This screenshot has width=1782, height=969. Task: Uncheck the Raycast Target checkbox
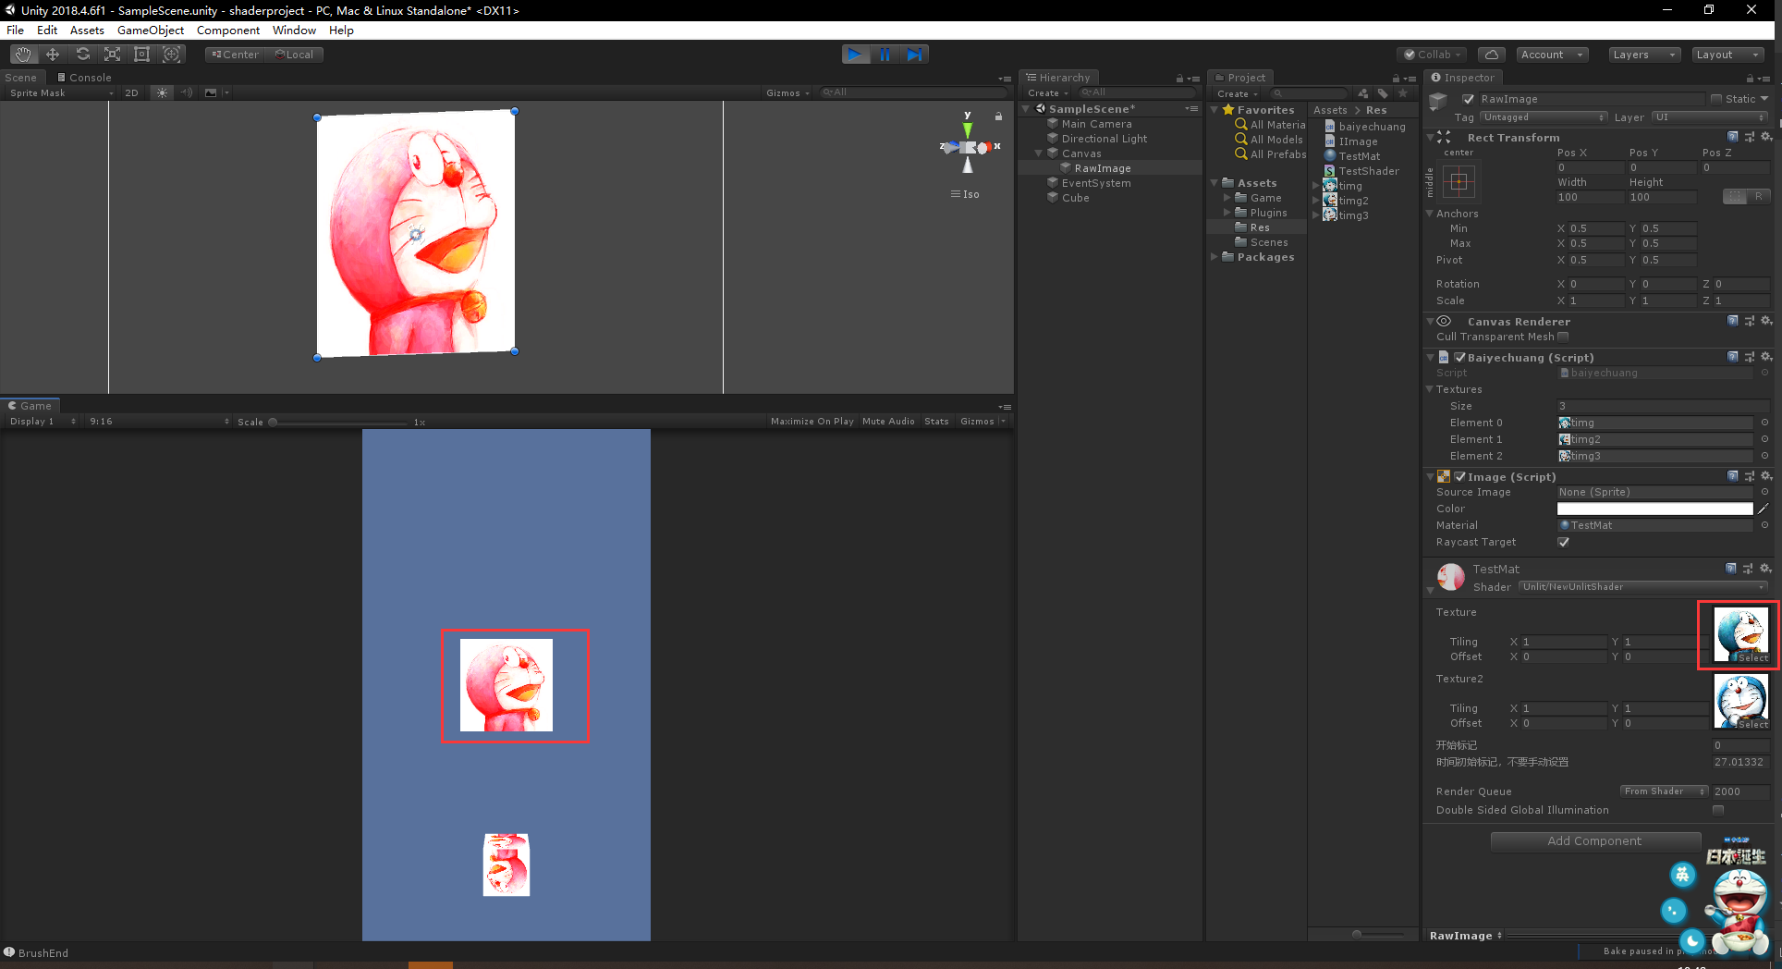click(x=1563, y=543)
